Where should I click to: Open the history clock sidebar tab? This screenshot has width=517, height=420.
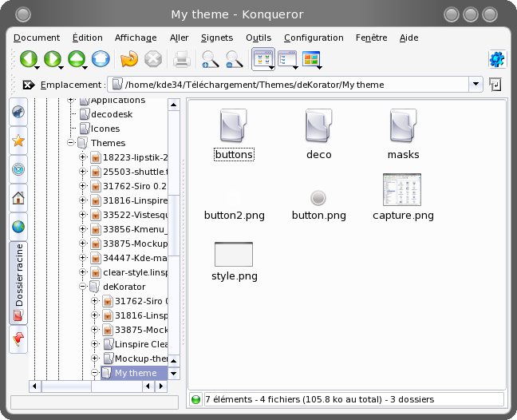tap(18, 169)
